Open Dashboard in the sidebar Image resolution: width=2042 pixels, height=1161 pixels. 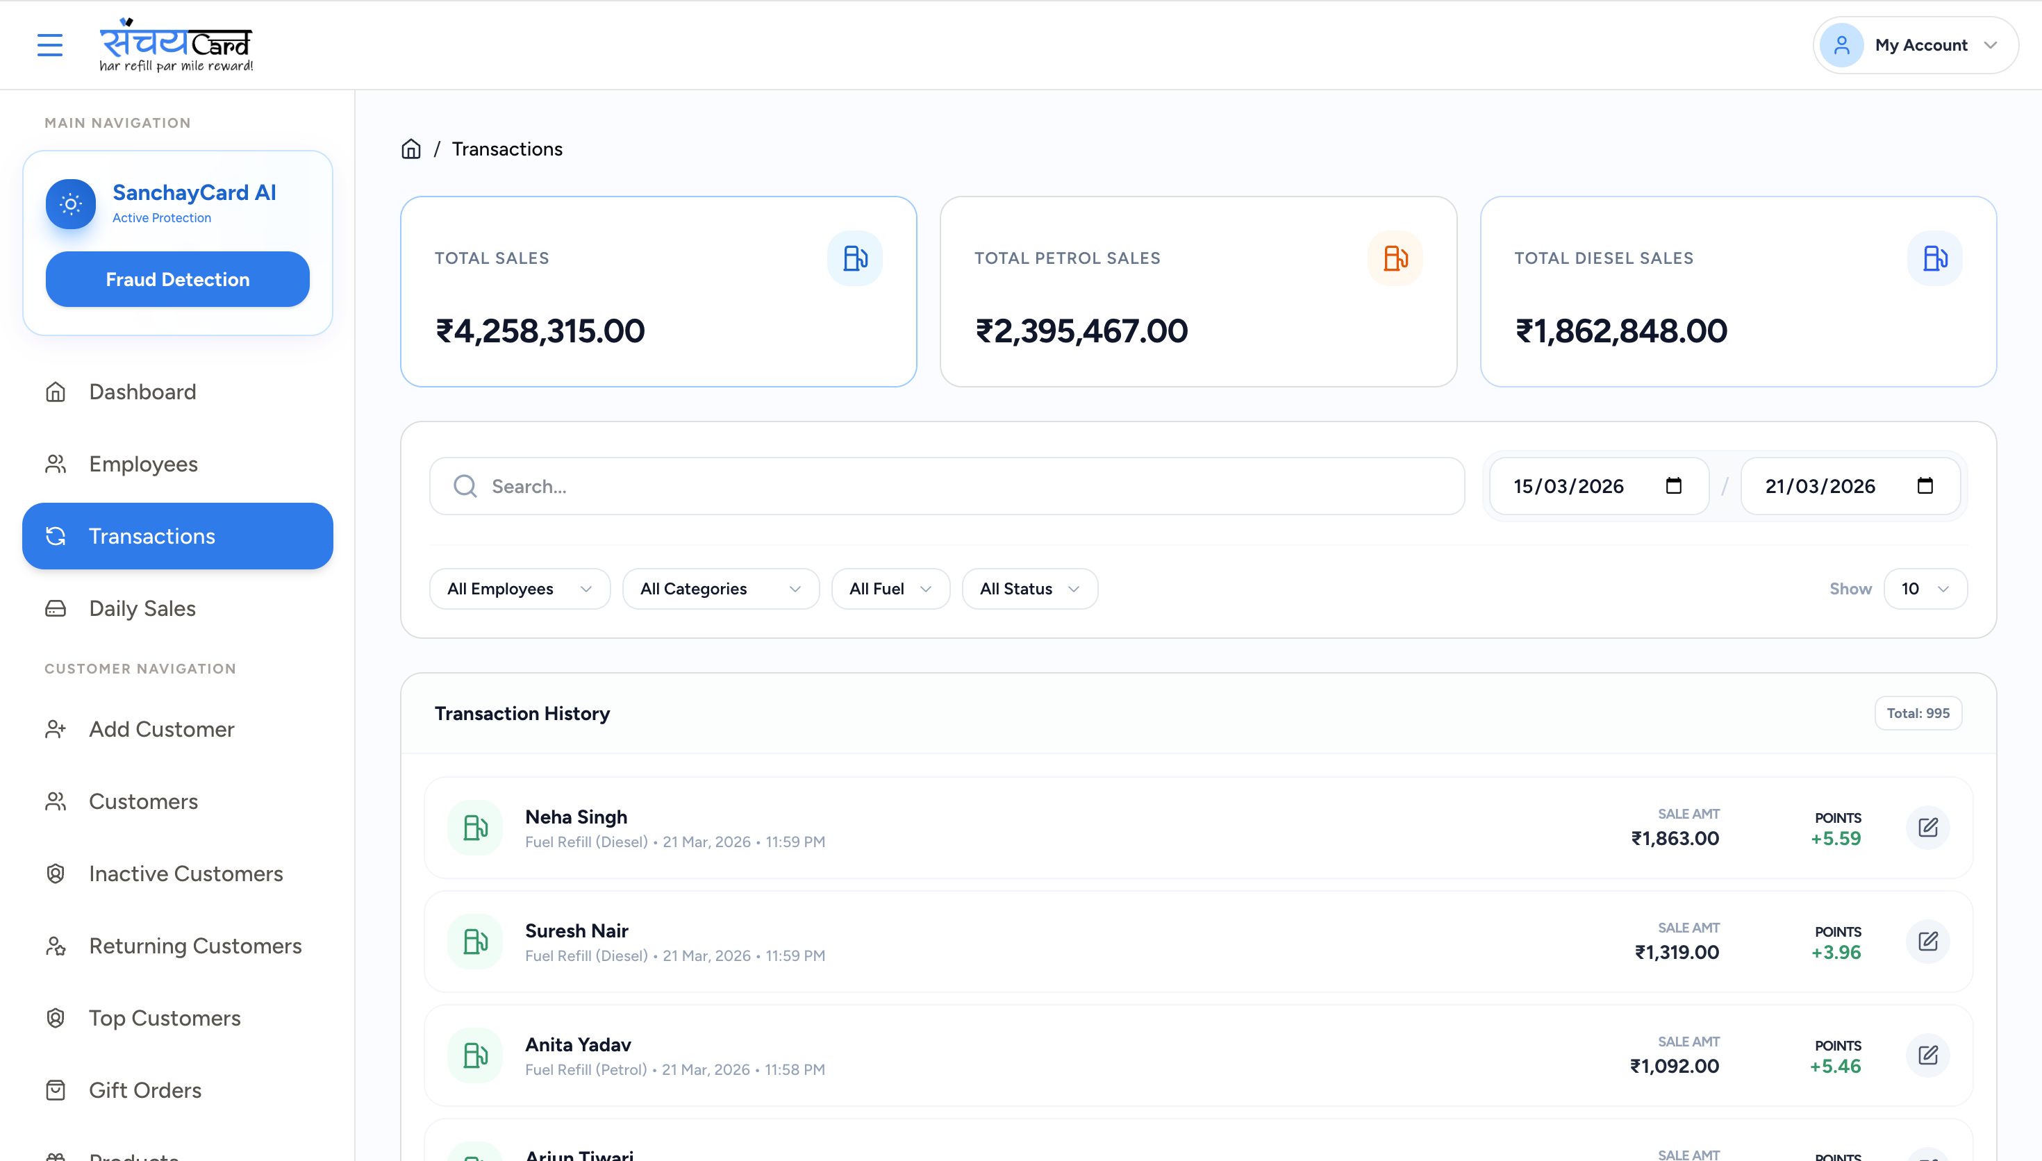178,392
